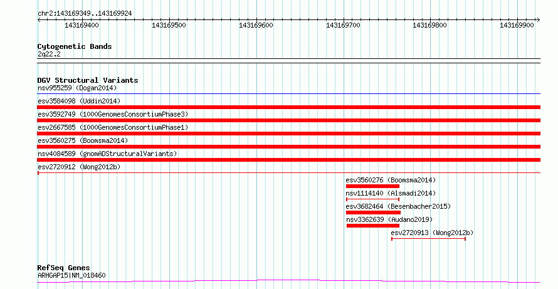Open esv3592749 (1000GenomesConsortiumPhase3) label
Image resolution: width=558 pixels, height=289 pixels.
point(113,114)
